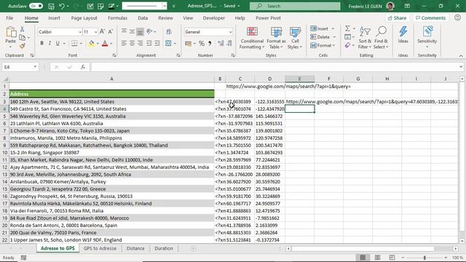Open the fill color dropdown arrow

(x=98, y=44)
